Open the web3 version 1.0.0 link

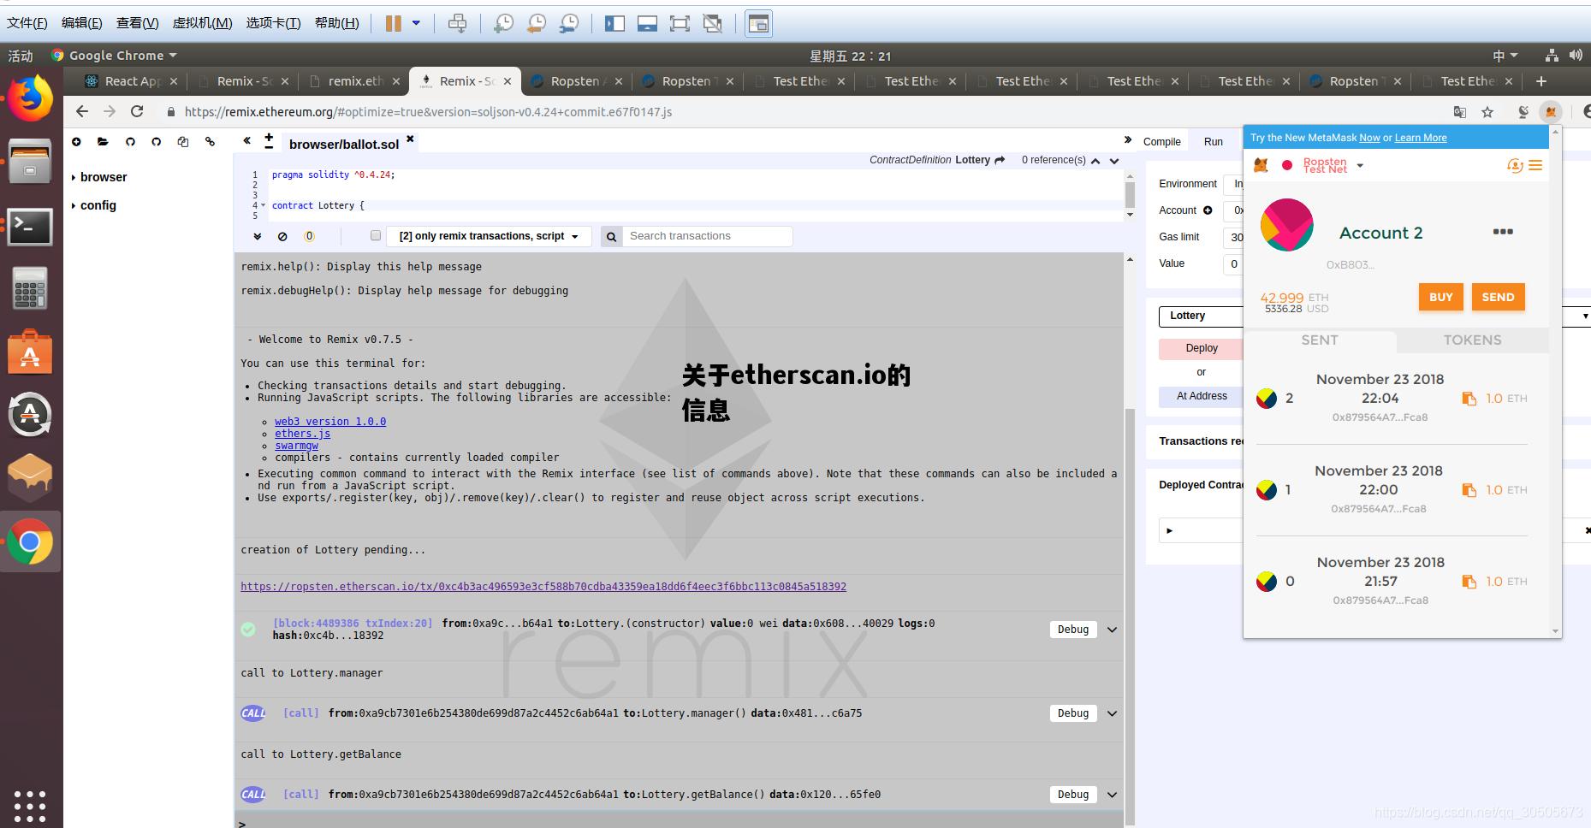point(330,422)
